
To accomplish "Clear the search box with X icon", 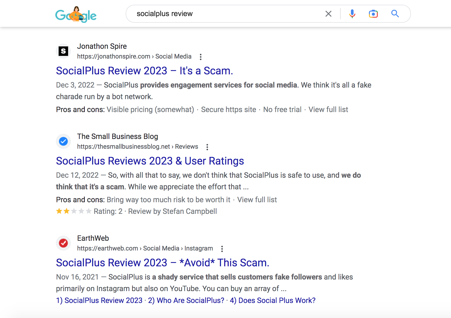I will (x=328, y=14).
